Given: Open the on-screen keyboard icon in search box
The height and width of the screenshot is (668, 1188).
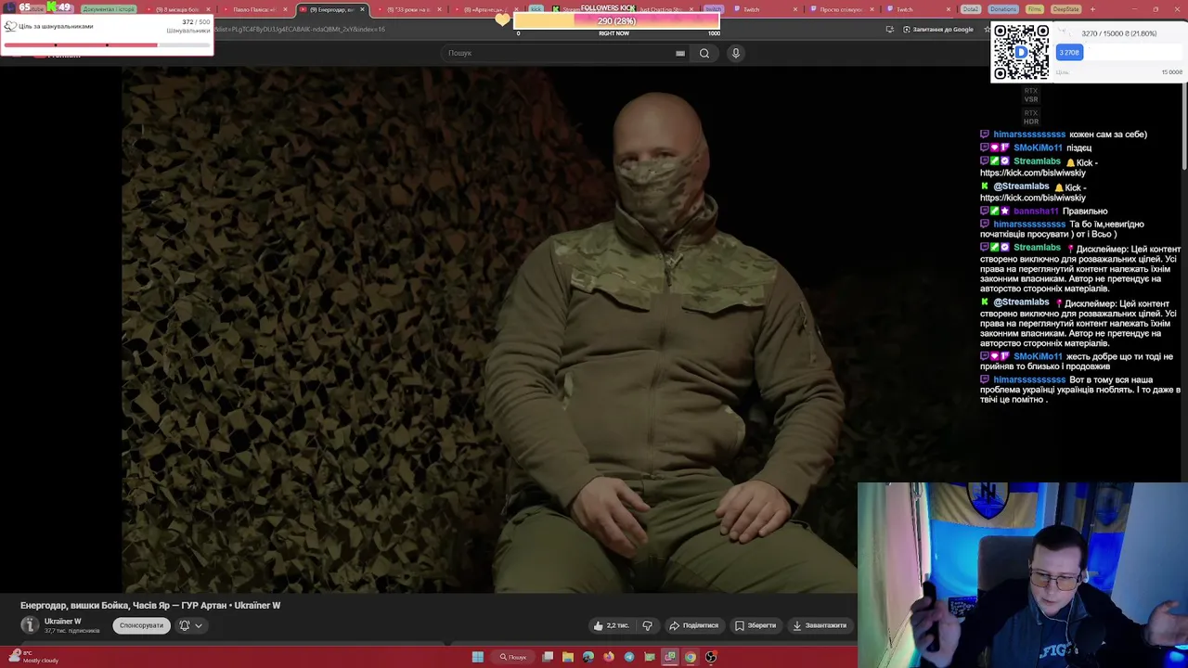Looking at the screenshot, I should pyautogui.click(x=680, y=53).
